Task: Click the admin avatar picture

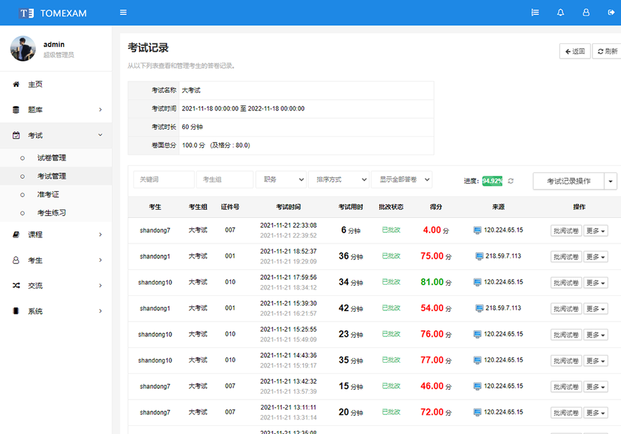Action: (x=23, y=48)
